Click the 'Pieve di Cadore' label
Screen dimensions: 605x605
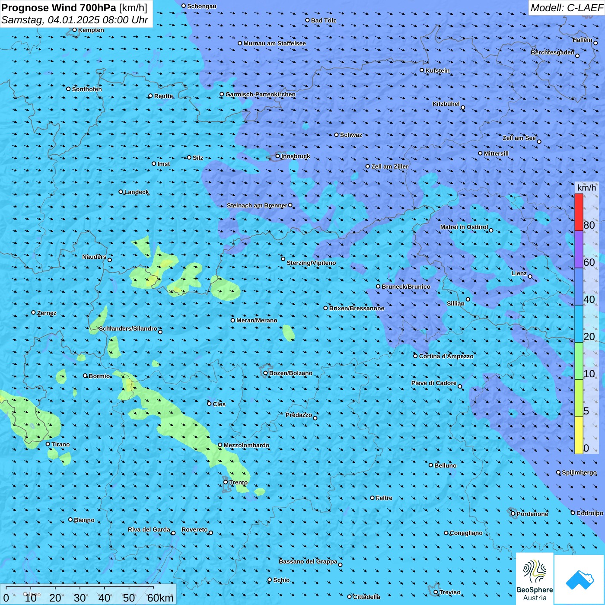click(x=433, y=383)
